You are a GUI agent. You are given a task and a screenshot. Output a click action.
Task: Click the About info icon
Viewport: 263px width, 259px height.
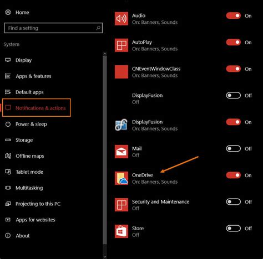coord(8,236)
